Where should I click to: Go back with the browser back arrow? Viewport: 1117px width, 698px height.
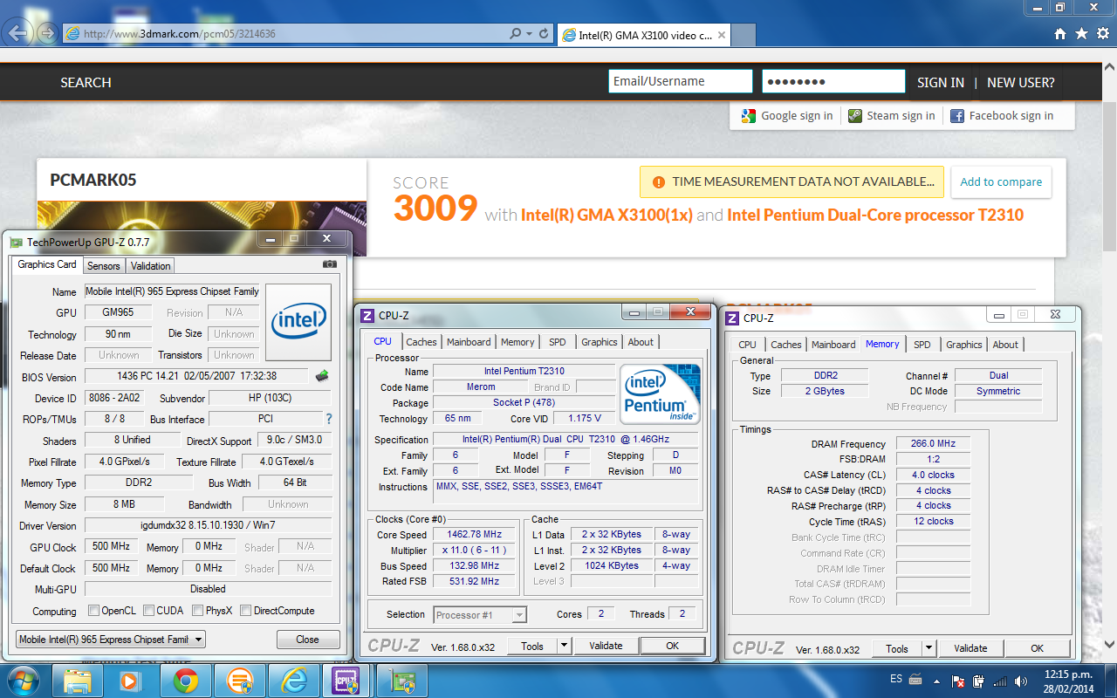[17, 33]
